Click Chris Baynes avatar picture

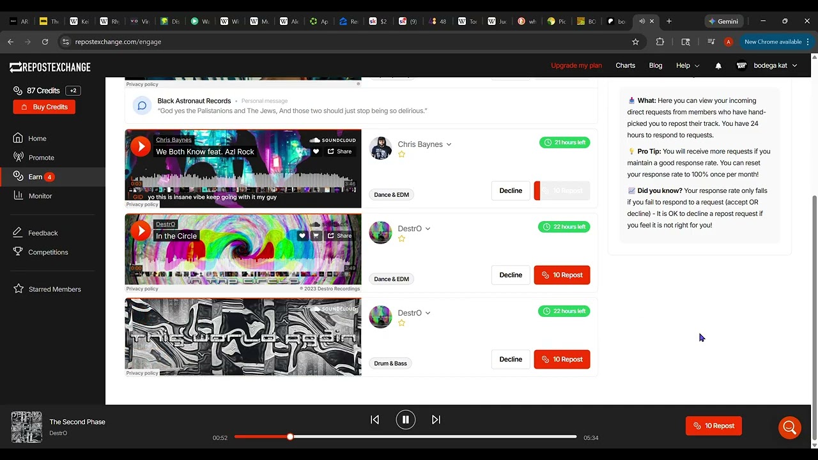380,148
